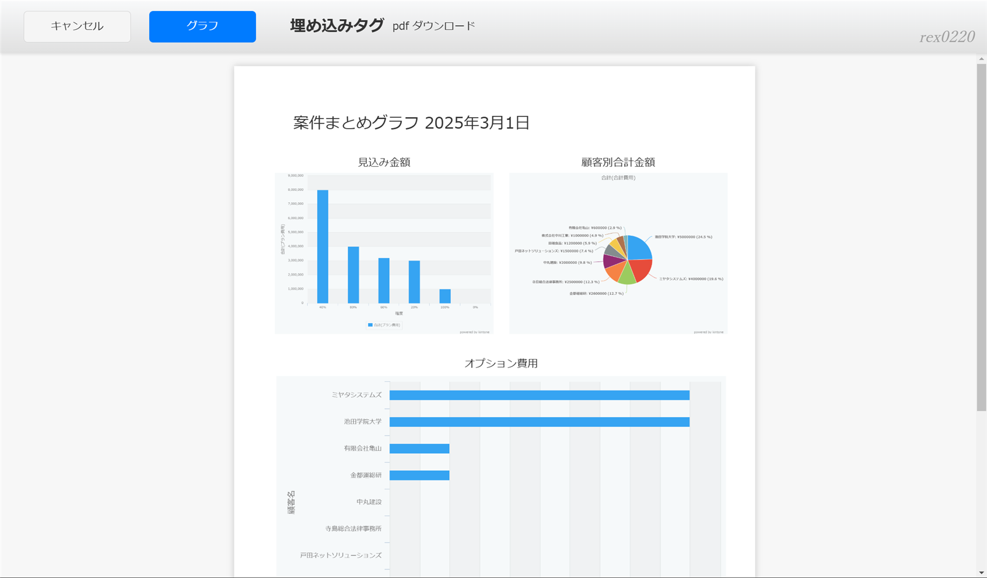Click the 寺島総合法律事務所 axis label in オプション費用

click(x=353, y=529)
